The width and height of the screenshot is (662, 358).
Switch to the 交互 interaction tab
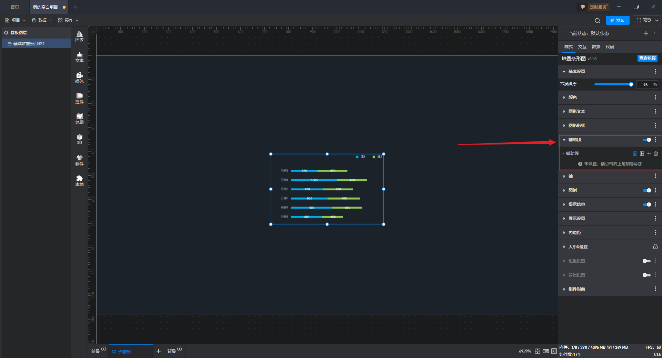(x=582, y=47)
